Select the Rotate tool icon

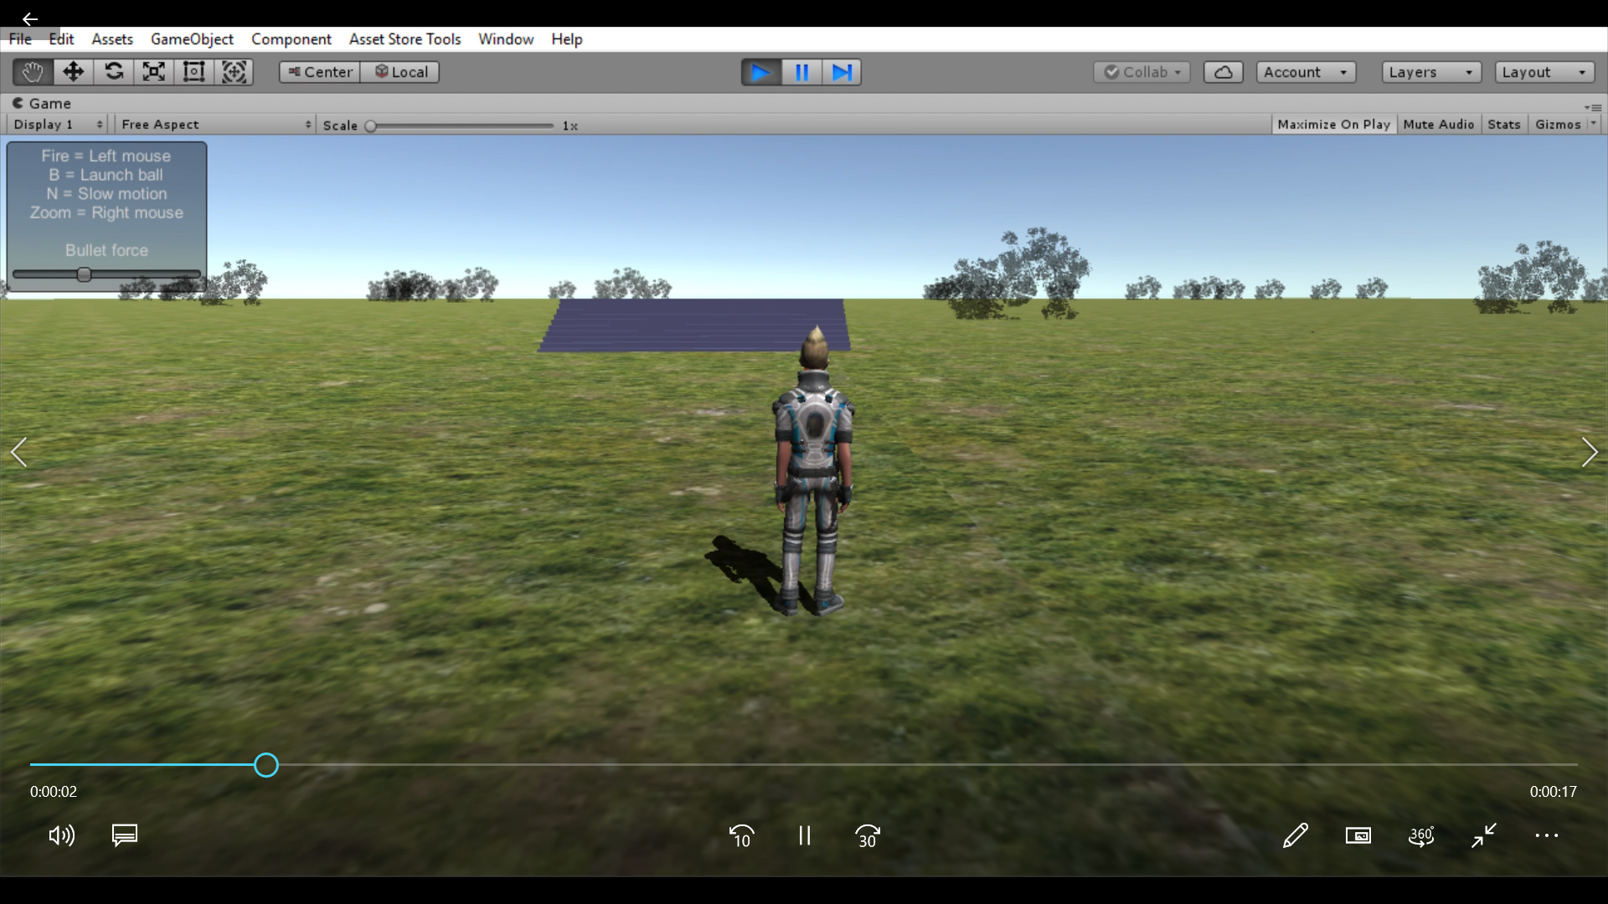(x=114, y=72)
